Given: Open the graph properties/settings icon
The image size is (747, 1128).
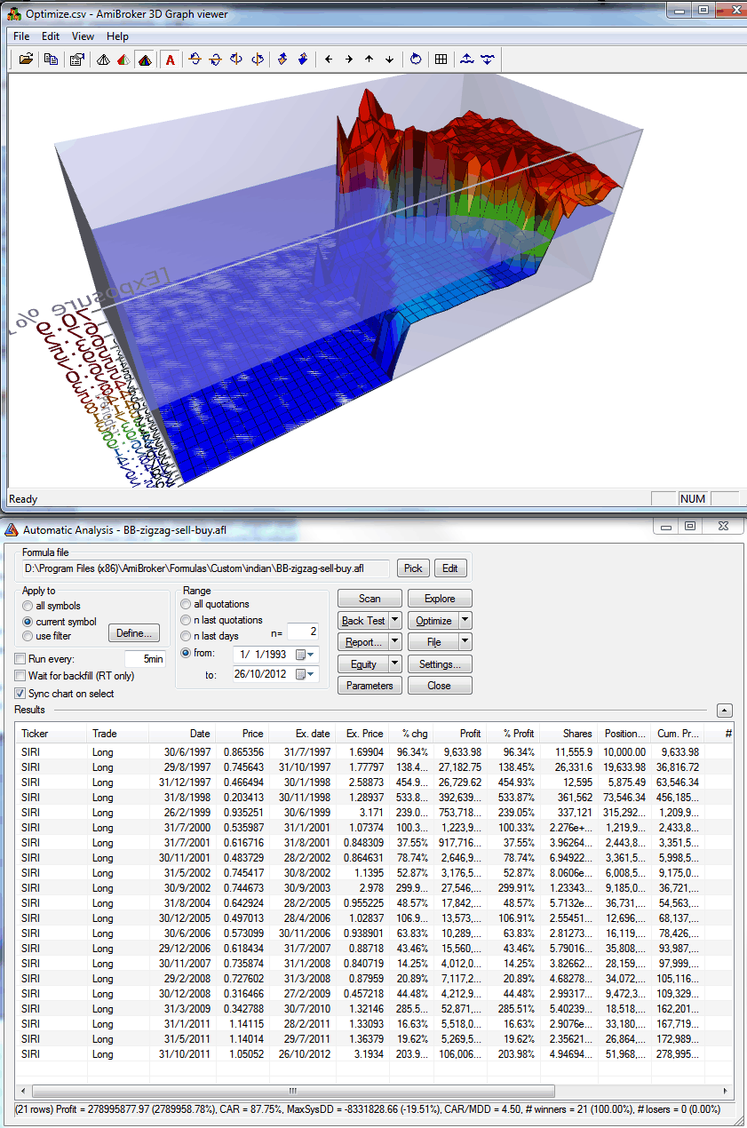Looking at the screenshot, I should [x=76, y=60].
